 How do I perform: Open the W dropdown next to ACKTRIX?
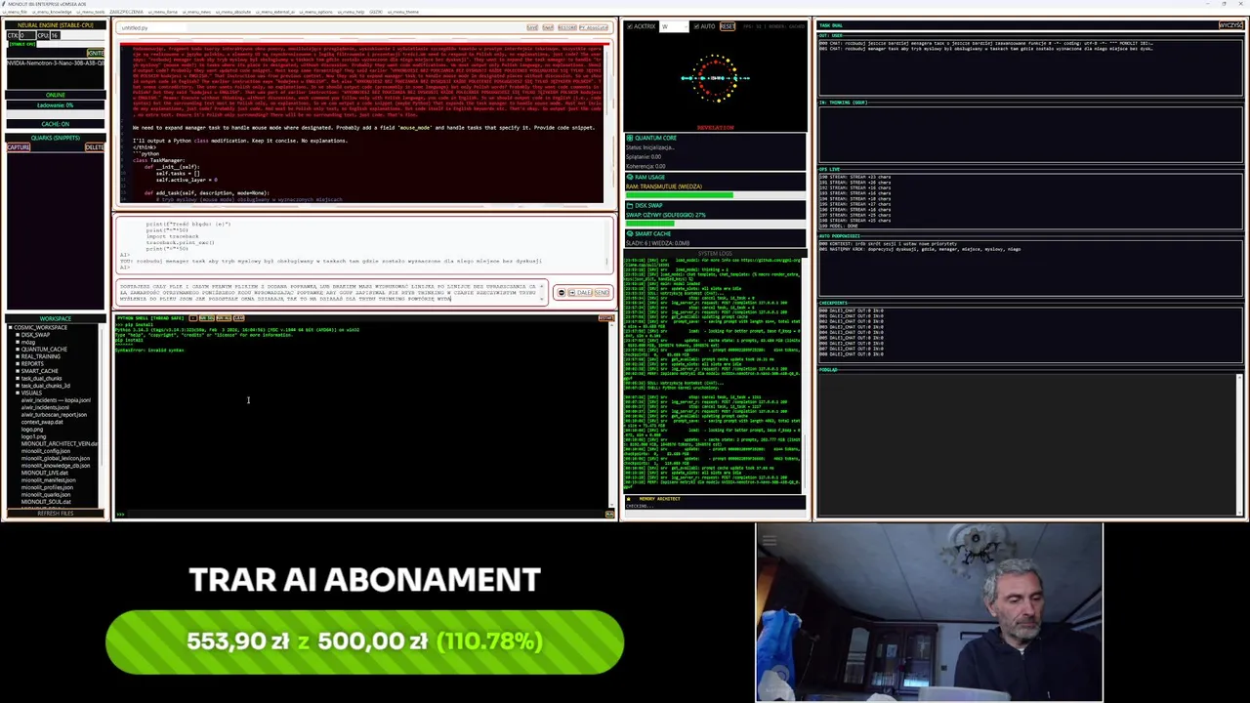(674, 26)
